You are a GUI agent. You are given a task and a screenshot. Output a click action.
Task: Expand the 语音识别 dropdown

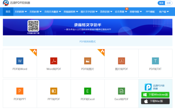click(x=106, y=12)
